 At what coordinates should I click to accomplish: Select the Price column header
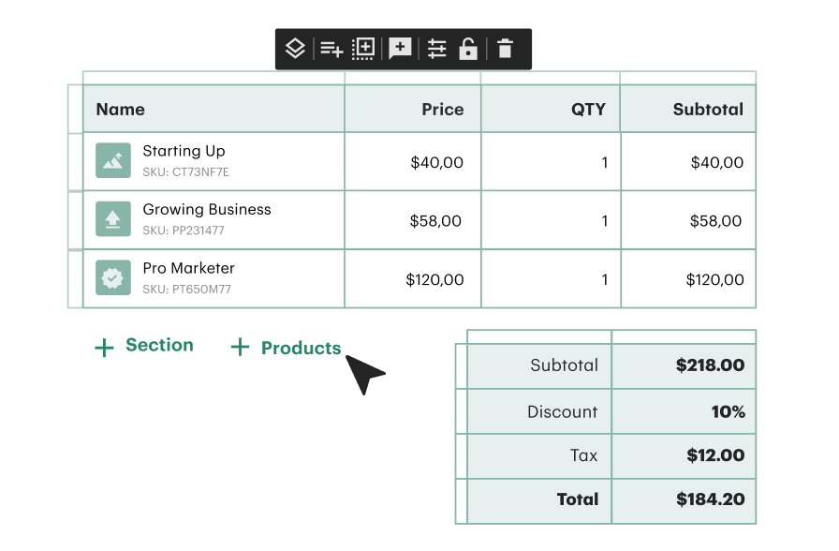click(442, 109)
